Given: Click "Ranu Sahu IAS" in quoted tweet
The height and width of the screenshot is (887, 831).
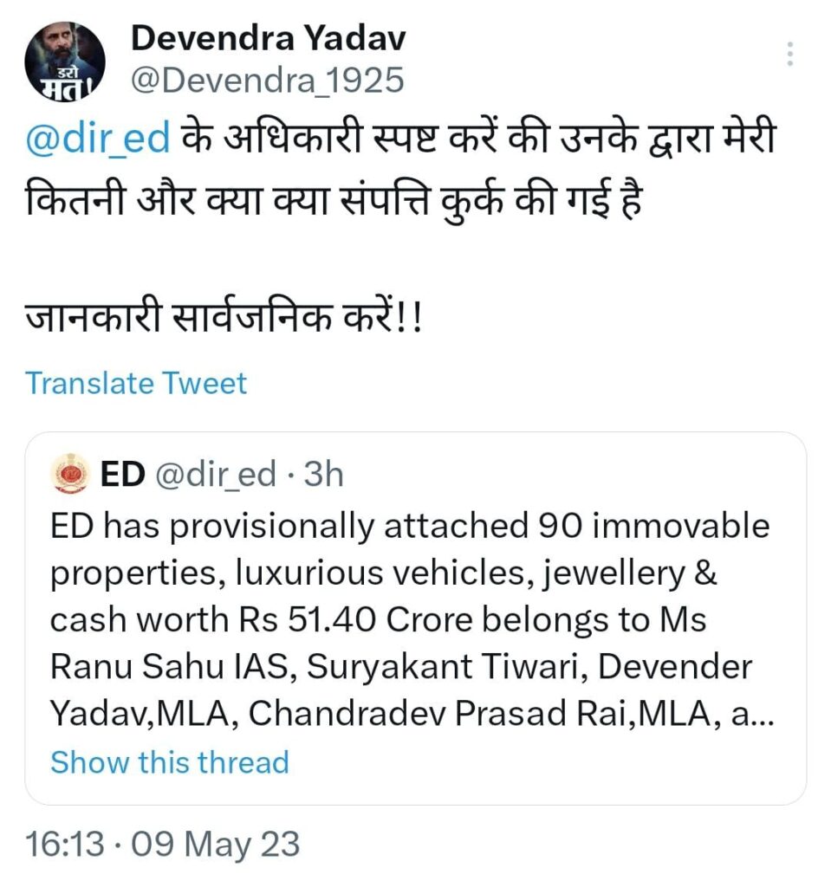Looking at the screenshot, I should pyautogui.click(x=143, y=668).
